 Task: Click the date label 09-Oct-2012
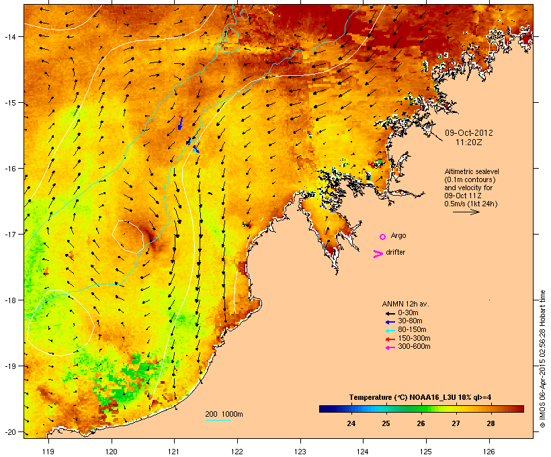coord(469,133)
